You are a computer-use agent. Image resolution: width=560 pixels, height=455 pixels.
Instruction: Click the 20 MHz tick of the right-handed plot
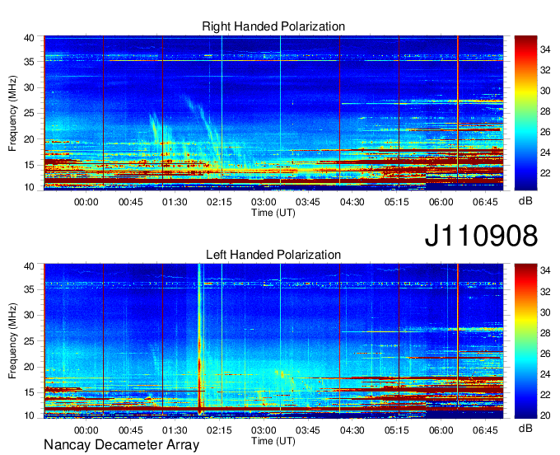click(x=29, y=139)
